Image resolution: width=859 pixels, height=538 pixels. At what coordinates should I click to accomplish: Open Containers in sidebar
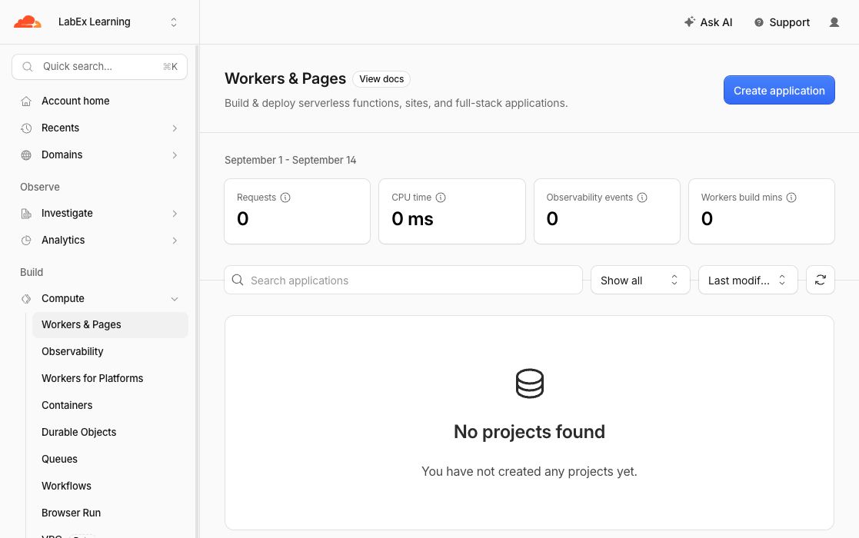click(x=67, y=405)
